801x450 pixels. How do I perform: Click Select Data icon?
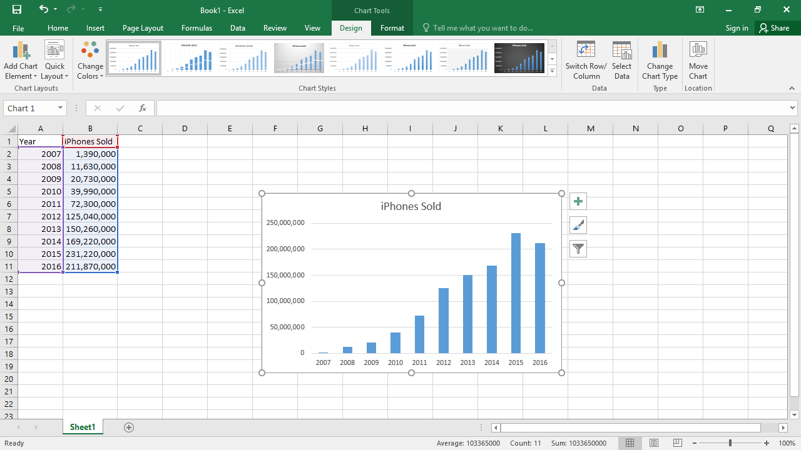pyautogui.click(x=621, y=51)
